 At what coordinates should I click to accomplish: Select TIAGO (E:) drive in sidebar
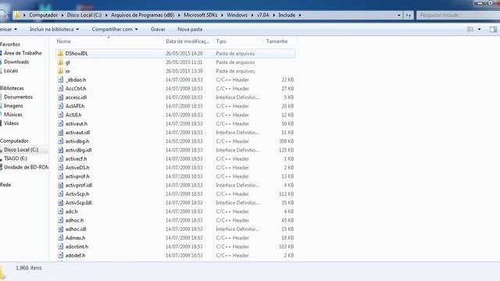16,158
